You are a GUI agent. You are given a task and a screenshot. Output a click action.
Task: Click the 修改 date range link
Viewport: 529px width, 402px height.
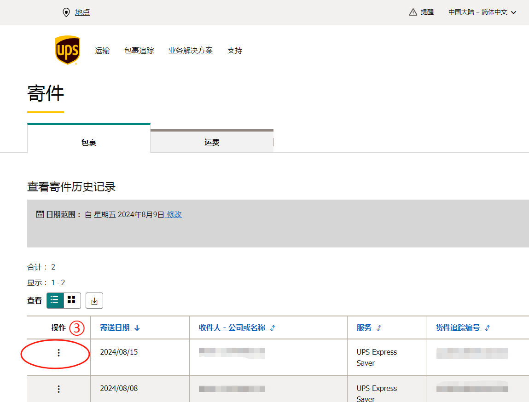point(174,215)
